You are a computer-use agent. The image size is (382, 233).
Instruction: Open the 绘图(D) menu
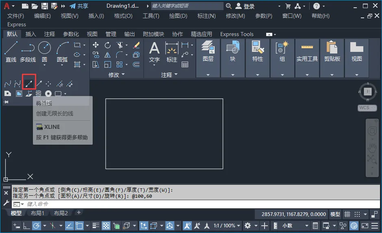point(178,16)
